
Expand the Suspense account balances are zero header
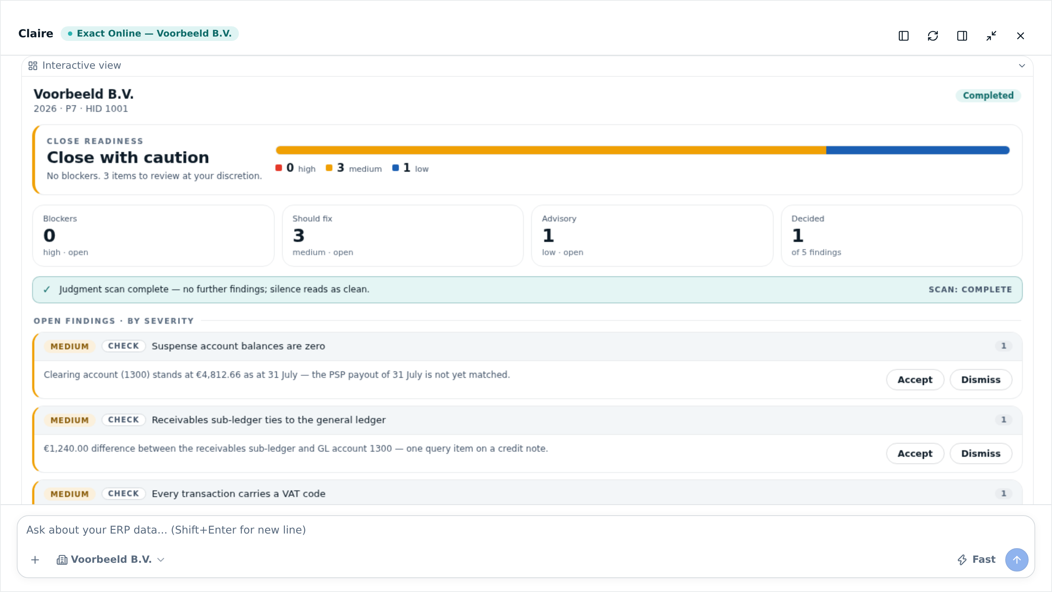(528, 346)
